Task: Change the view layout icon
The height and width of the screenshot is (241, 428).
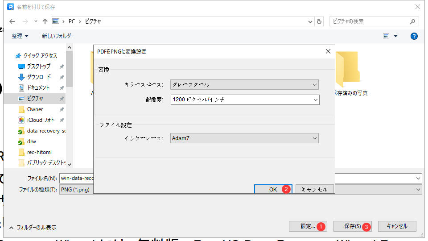Action: coord(386,36)
